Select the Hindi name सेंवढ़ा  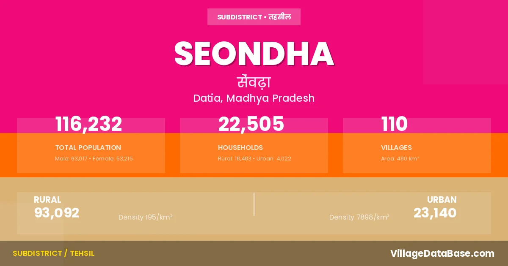tap(254, 82)
